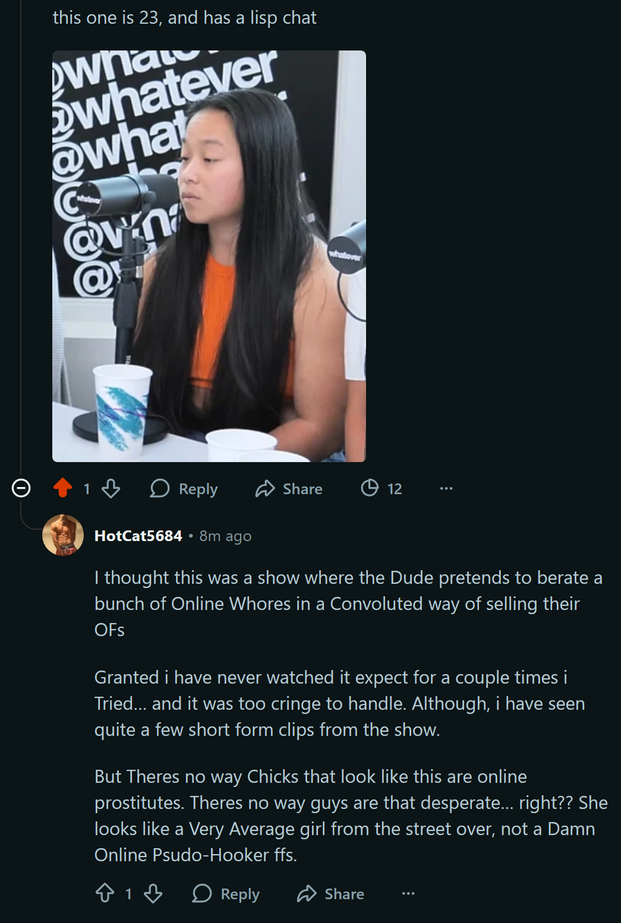
Task: Collapse the comment thread with minus circle
Action: point(21,488)
